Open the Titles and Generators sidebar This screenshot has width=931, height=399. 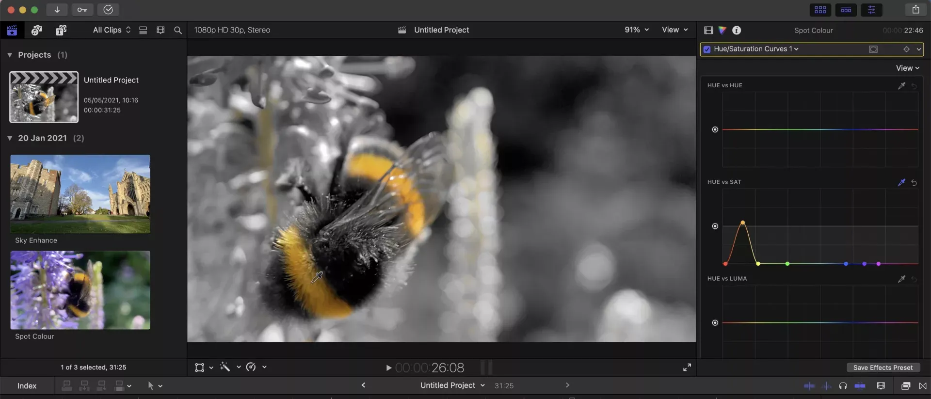[x=61, y=30]
